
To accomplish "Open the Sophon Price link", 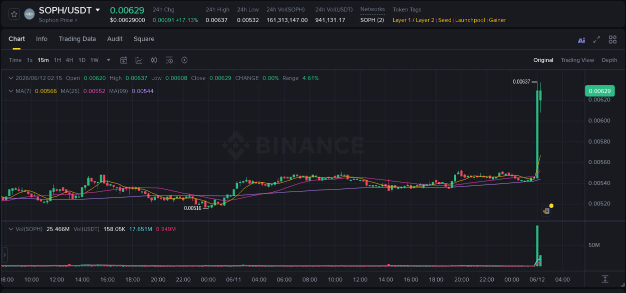I will pyautogui.click(x=58, y=20).
